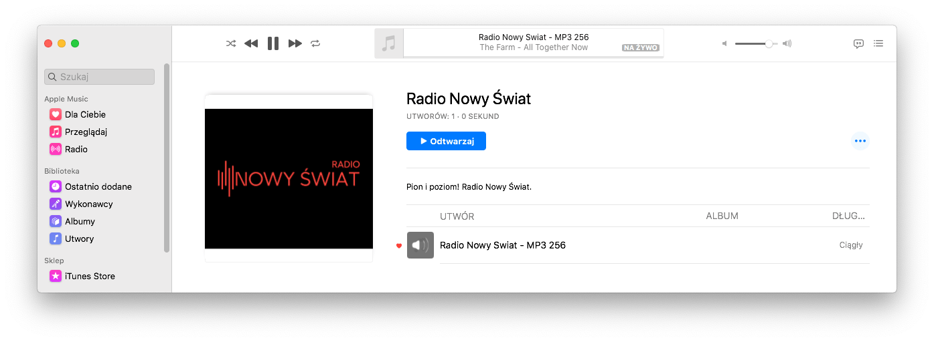934x342 pixels.
Task: Go to Przeglądaj section
Action: (86, 132)
